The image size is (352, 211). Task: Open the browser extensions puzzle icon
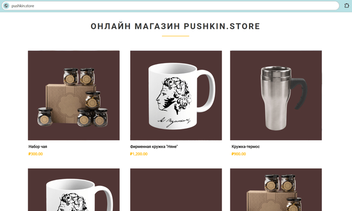tap(346, 6)
